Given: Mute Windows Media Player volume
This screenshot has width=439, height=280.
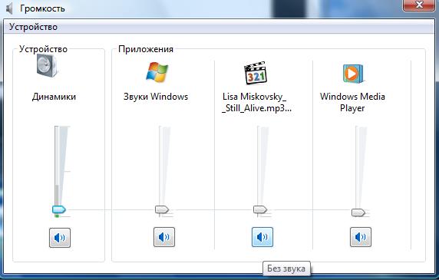Looking at the screenshot, I should [361, 237].
